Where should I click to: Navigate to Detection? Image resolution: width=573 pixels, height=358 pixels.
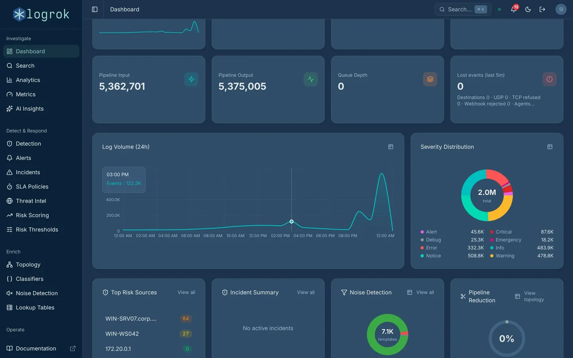[41, 144]
